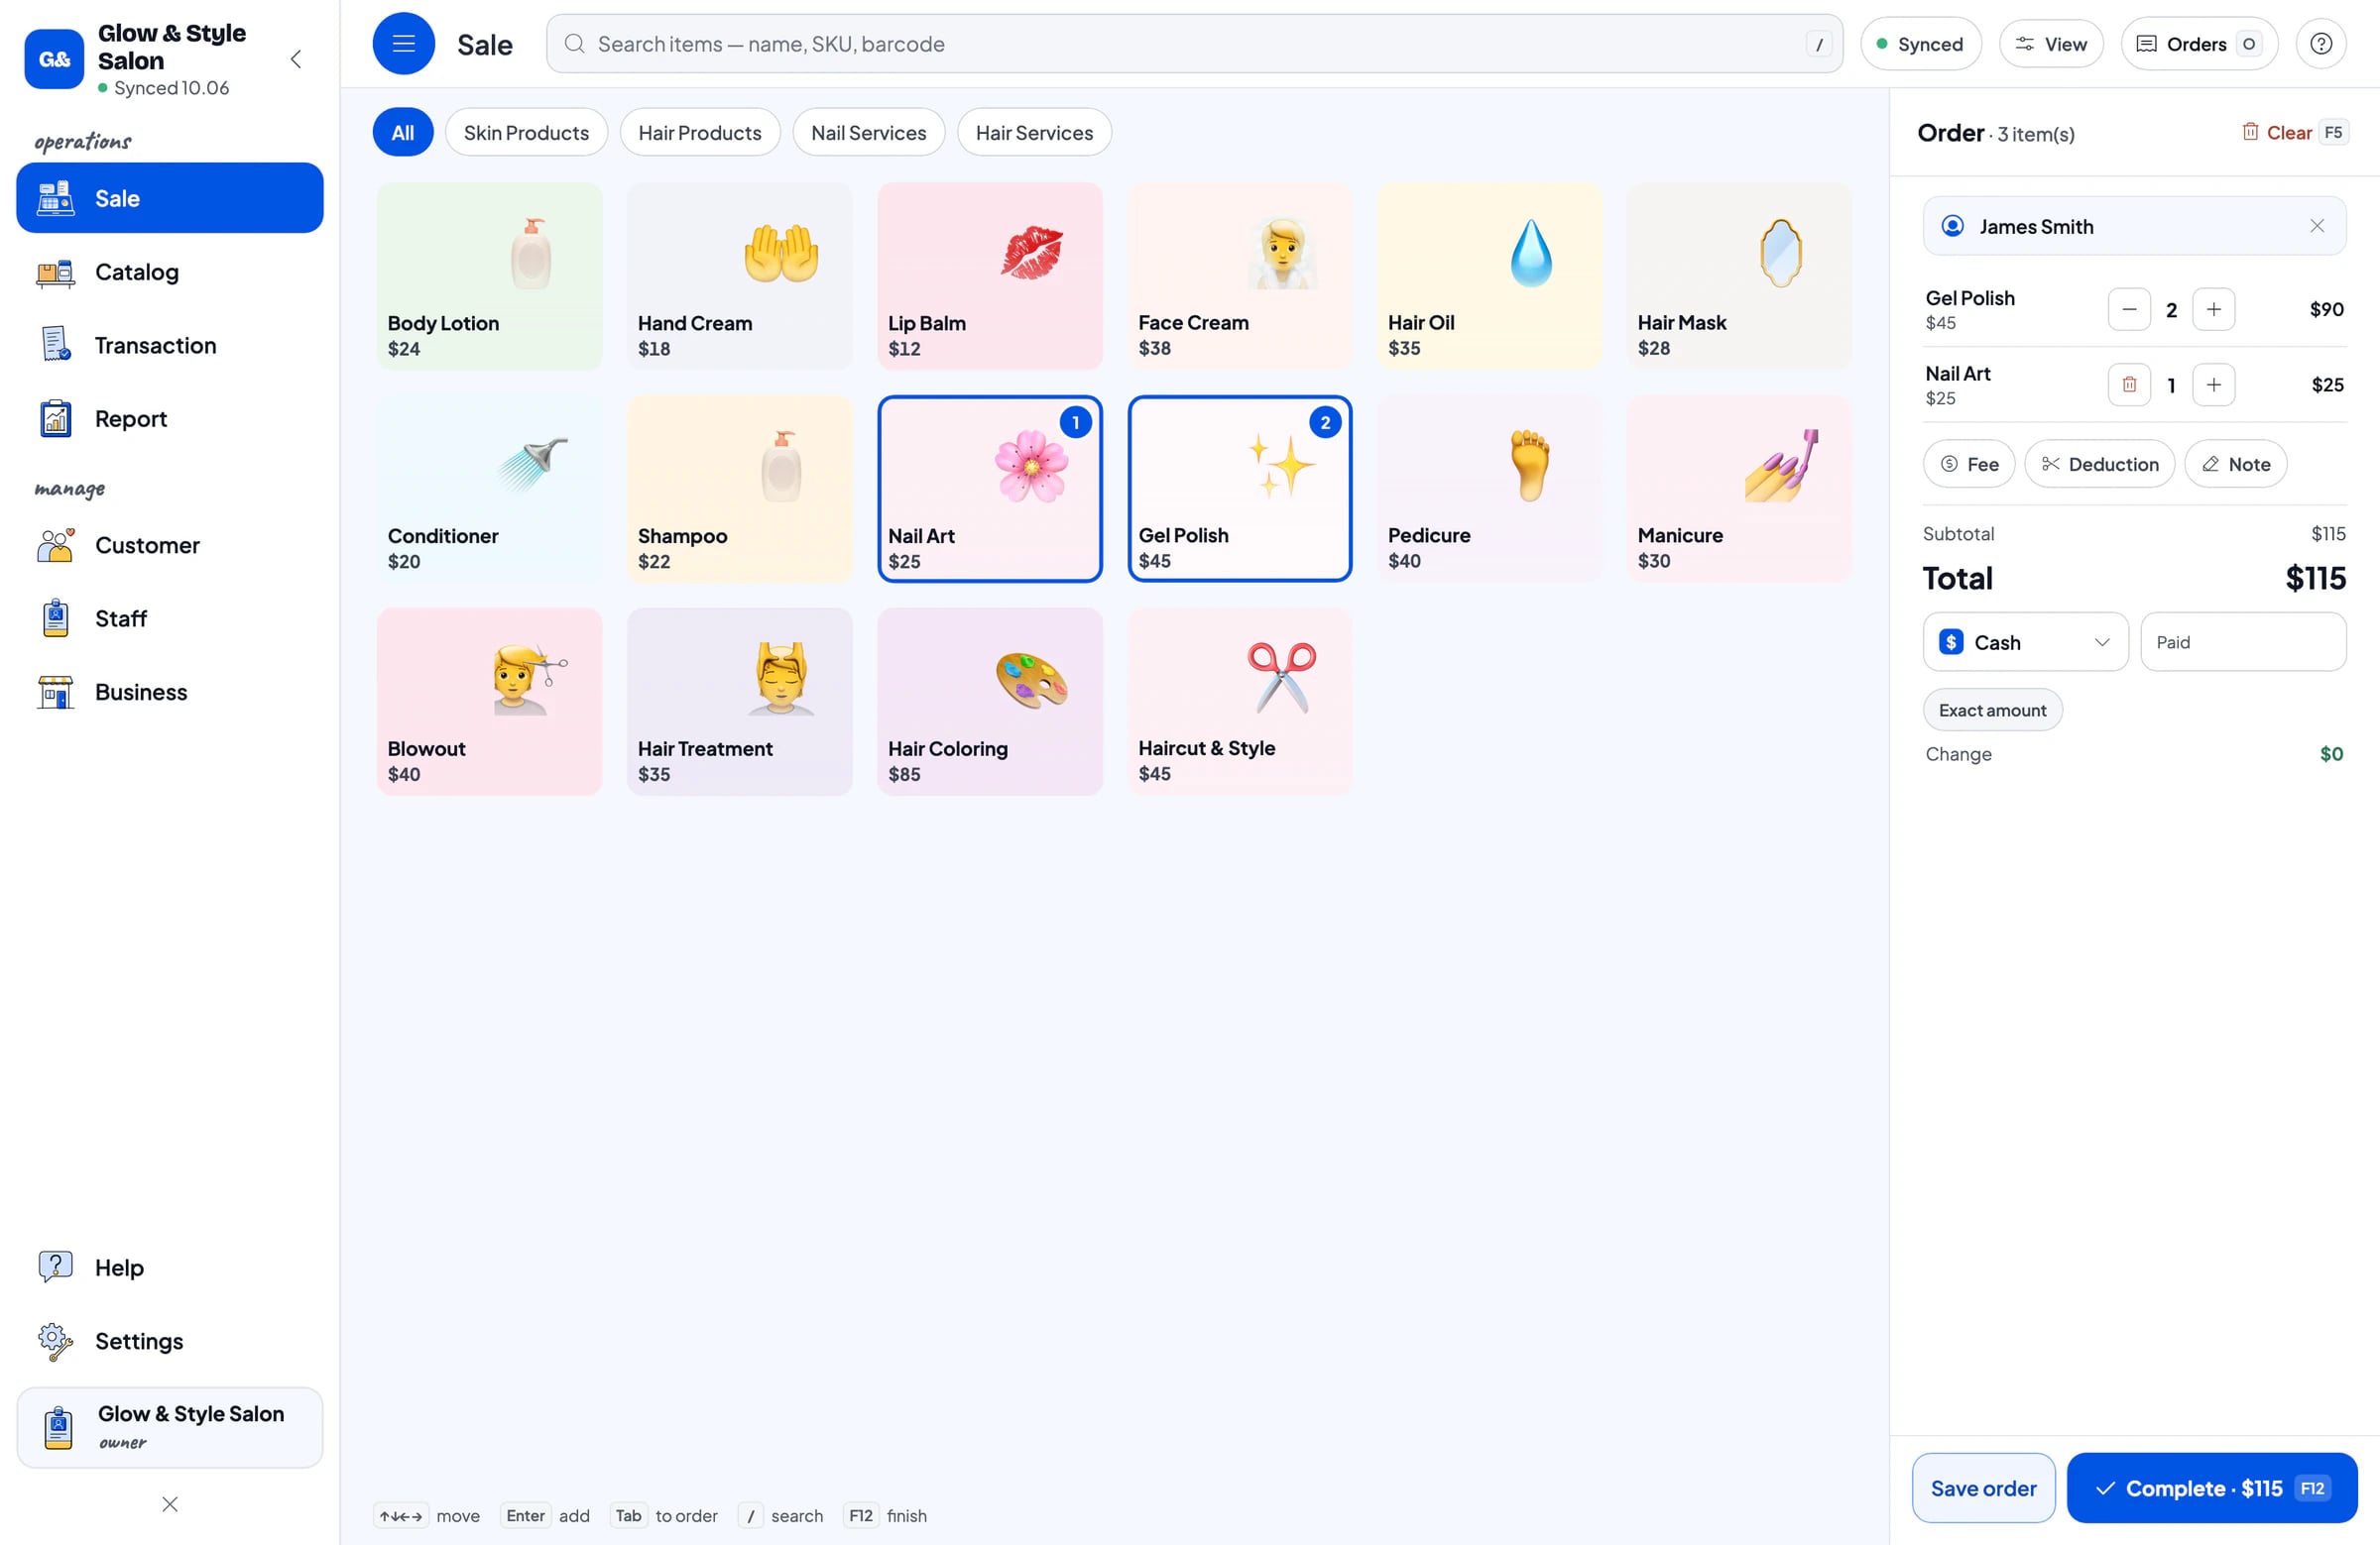
Task: Filter items by Hair Services
Action: [1034, 133]
